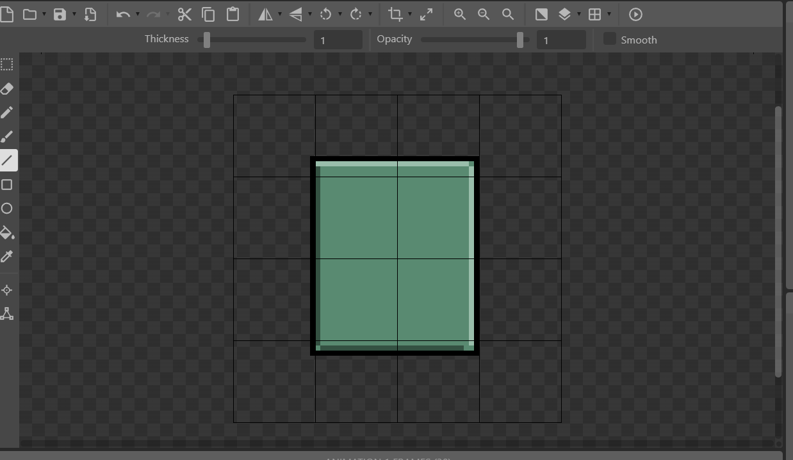Flip the image vertically

(x=295, y=14)
